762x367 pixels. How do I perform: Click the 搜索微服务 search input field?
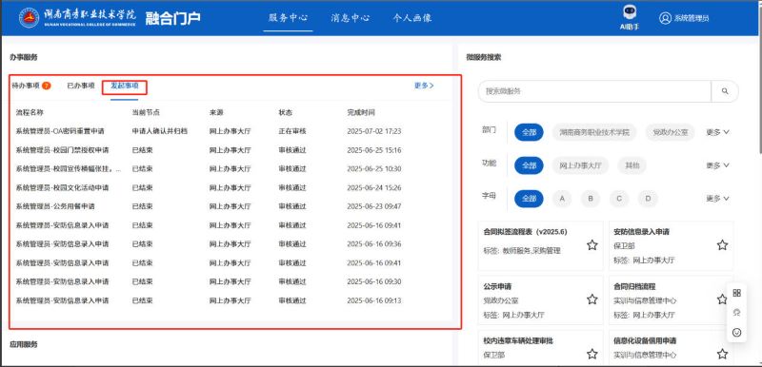coord(594,91)
